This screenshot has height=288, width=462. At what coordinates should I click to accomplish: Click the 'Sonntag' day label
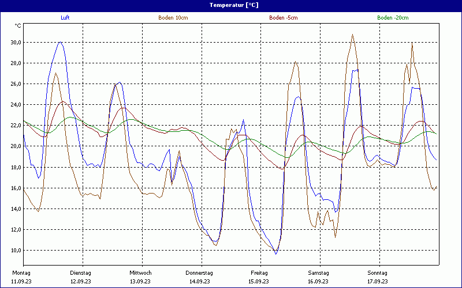(378, 273)
